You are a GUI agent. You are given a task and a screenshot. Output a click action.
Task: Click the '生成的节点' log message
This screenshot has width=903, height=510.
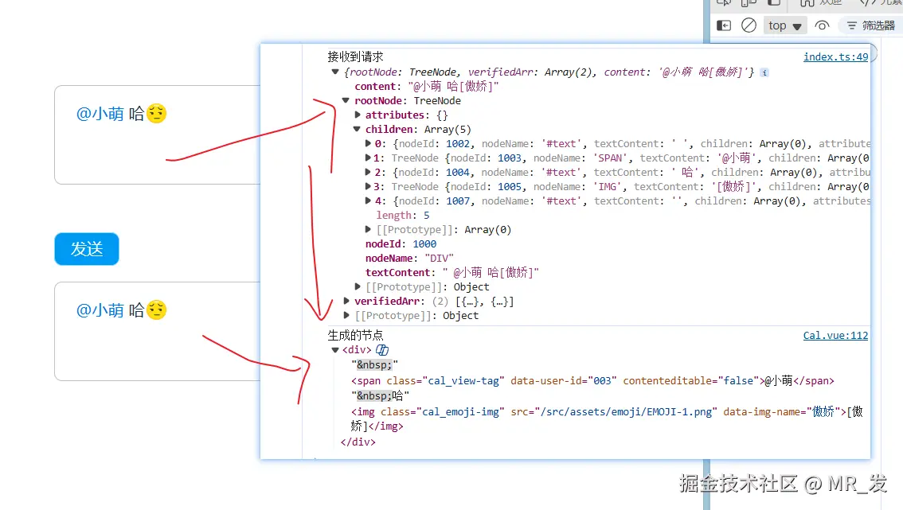[x=355, y=335]
